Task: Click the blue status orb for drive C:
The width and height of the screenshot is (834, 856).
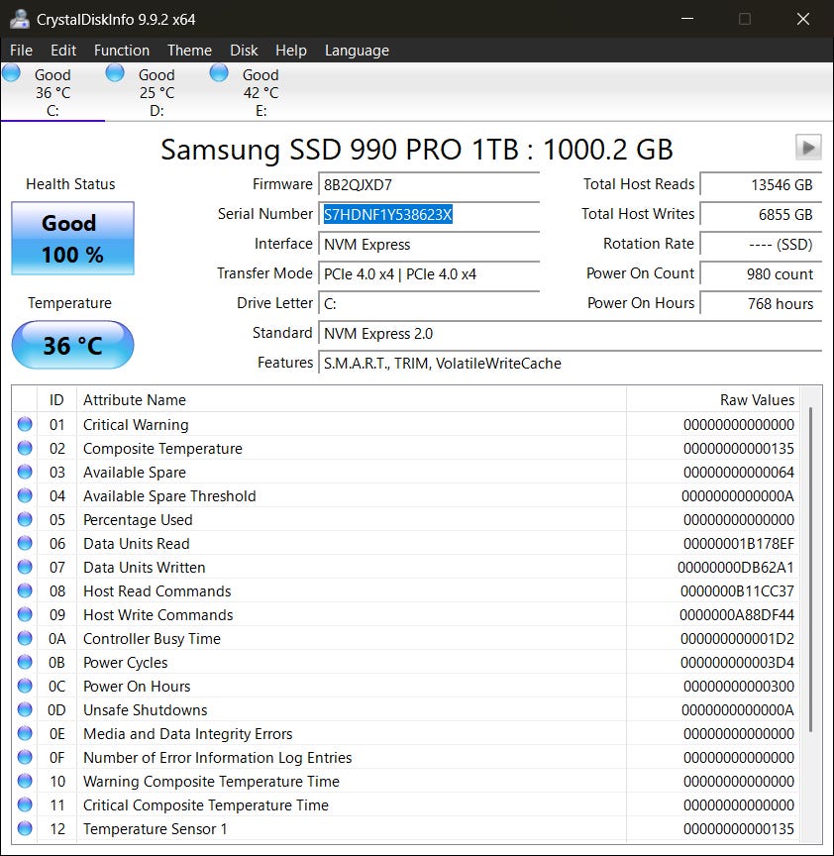Action: pos(12,72)
